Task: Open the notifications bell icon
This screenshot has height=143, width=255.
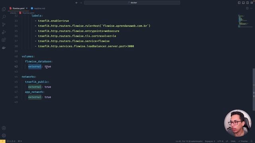Action: tap(251, 141)
